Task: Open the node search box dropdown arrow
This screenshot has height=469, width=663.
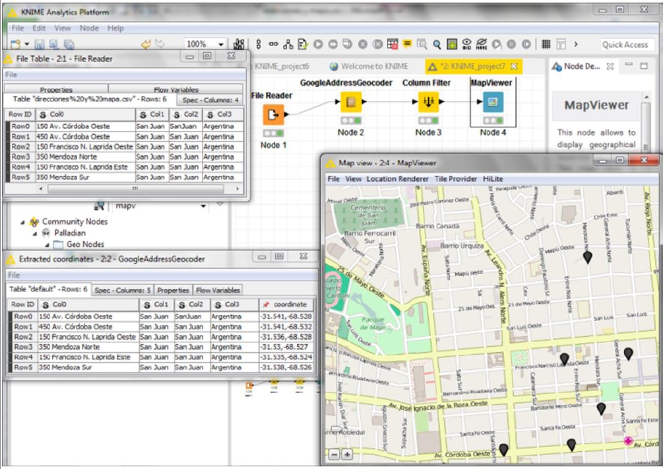Action: 203,207
